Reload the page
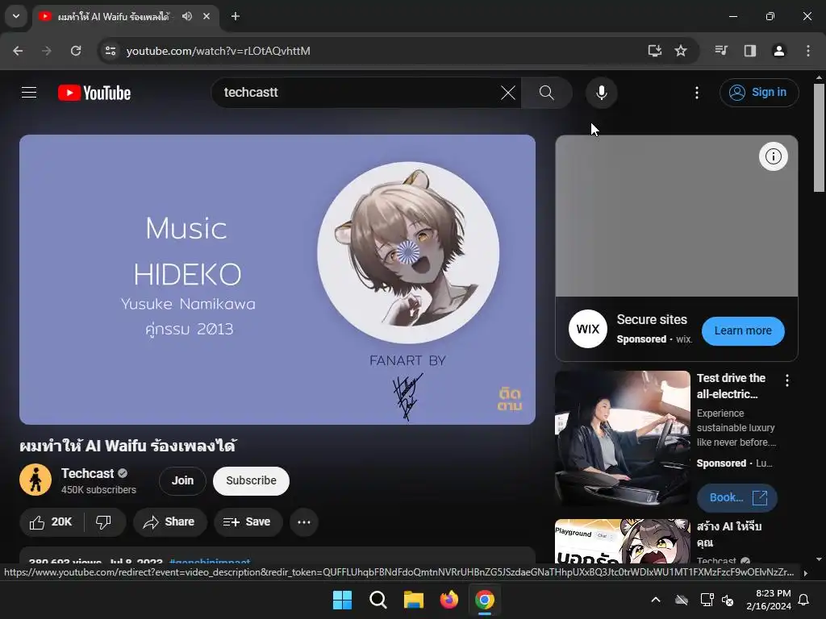 [x=76, y=51]
